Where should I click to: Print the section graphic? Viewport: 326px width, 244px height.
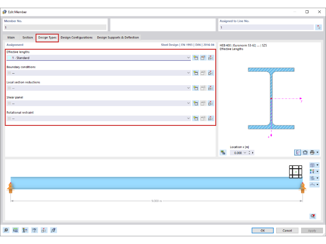click(312, 152)
